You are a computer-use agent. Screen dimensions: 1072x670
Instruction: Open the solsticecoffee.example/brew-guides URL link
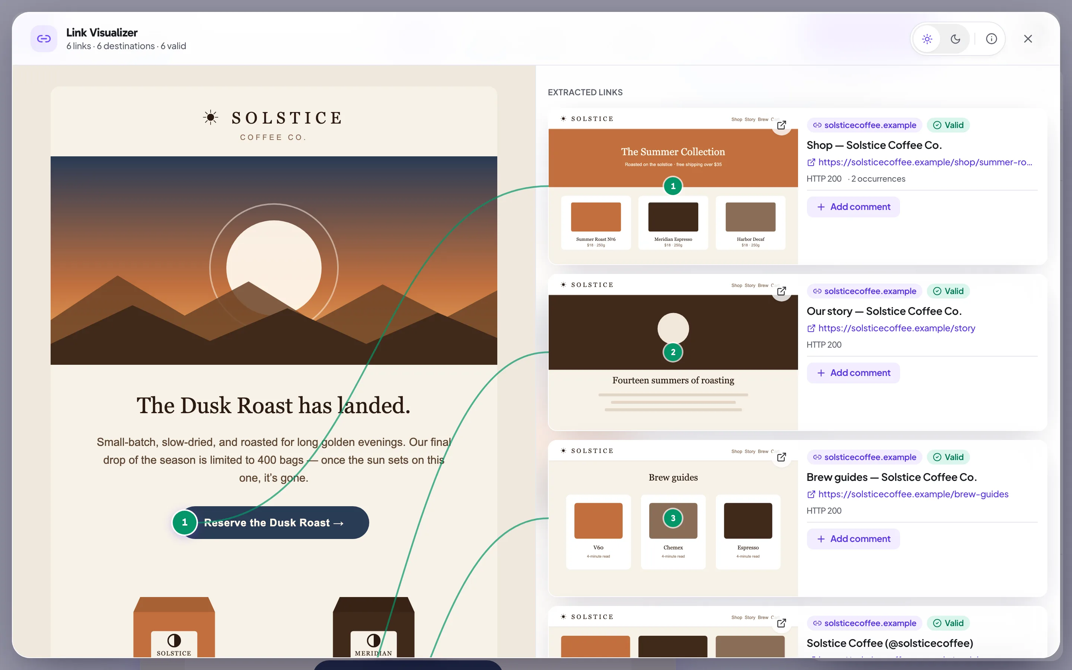coord(907,494)
